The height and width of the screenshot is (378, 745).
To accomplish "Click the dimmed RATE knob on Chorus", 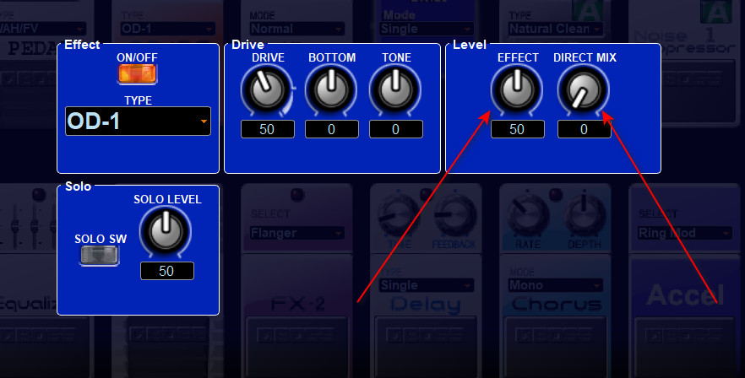I will click(527, 215).
